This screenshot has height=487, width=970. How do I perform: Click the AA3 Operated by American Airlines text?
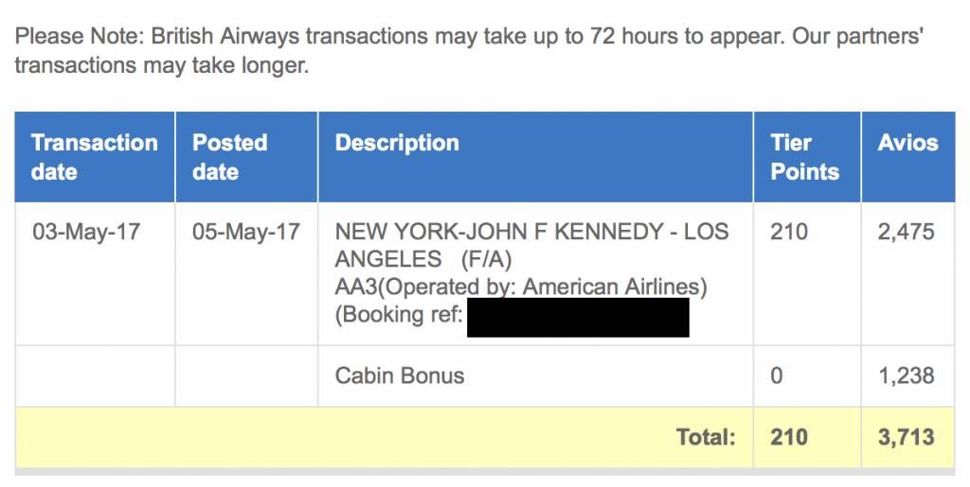(x=521, y=287)
